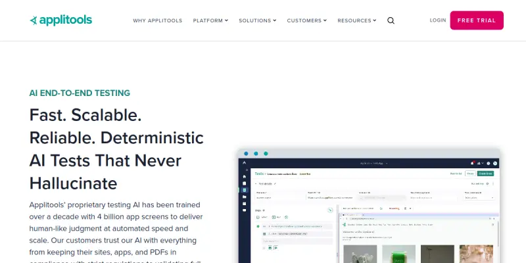The image size is (526, 263).
Task: Start a Free Trial
Action: 477,20
